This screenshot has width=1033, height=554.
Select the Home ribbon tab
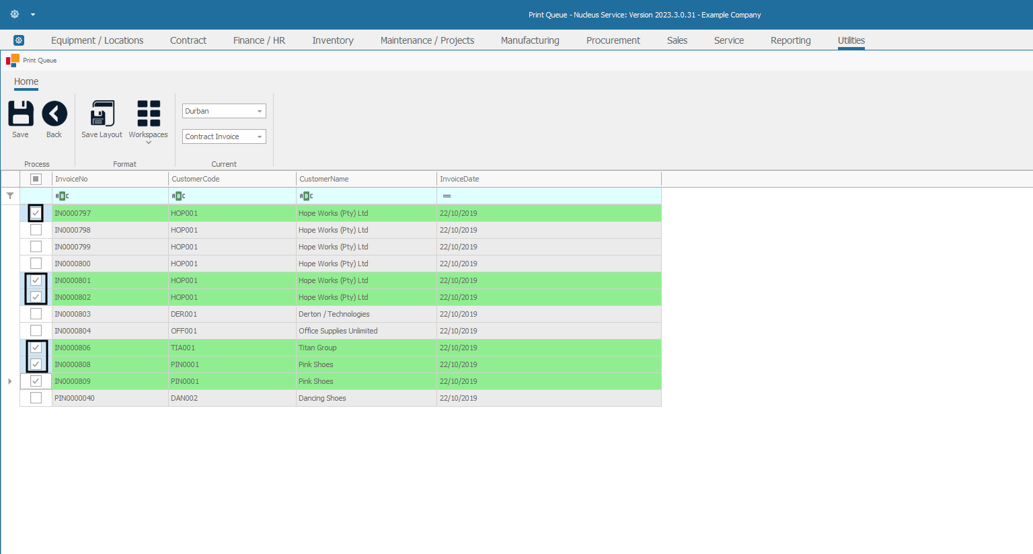pyautogui.click(x=26, y=81)
